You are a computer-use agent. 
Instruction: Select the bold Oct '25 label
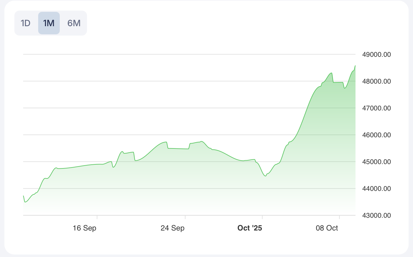coord(250,228)
